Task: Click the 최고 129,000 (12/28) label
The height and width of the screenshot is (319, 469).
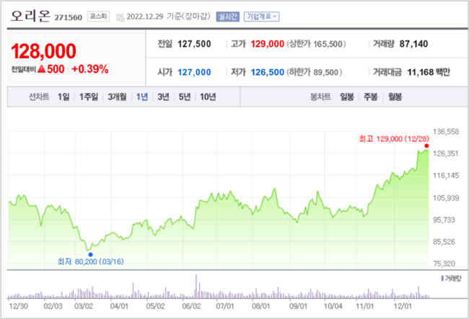Action: pos(394,139)
